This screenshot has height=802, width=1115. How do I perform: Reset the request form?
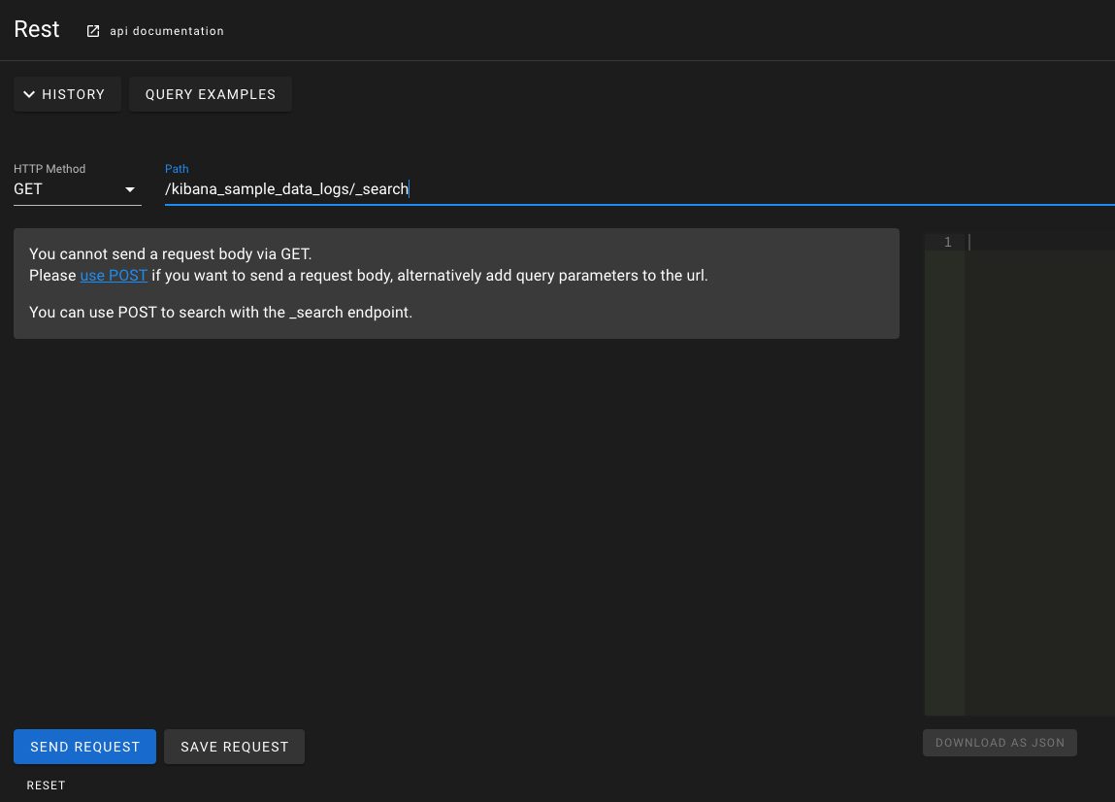[x=47, y=785]
